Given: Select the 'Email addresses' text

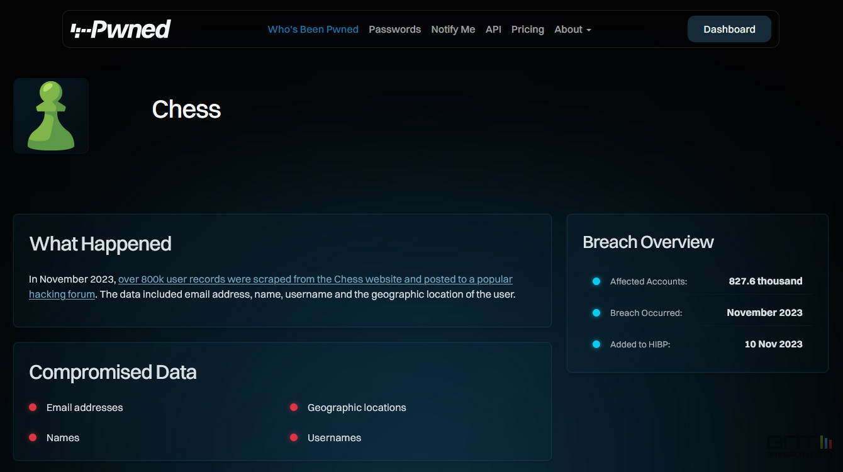Looking at the screenshot, I should click(85, 407).
